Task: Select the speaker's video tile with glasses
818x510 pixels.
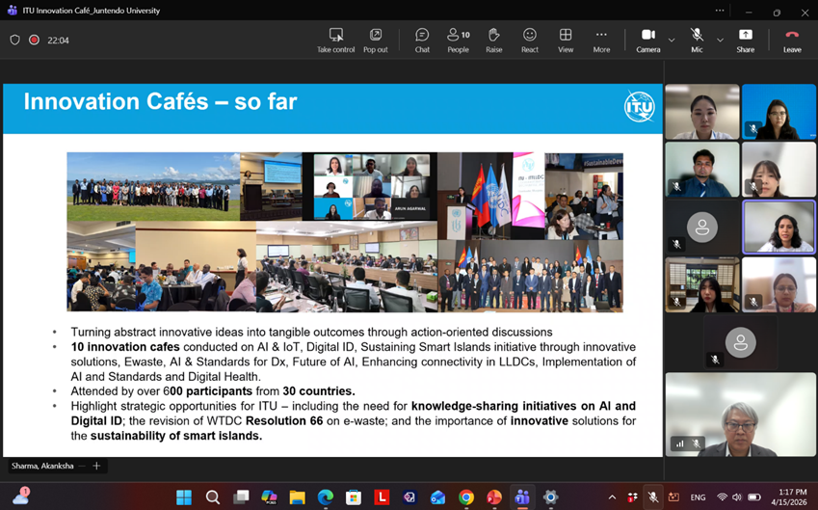Action: (x=740, y=415)
